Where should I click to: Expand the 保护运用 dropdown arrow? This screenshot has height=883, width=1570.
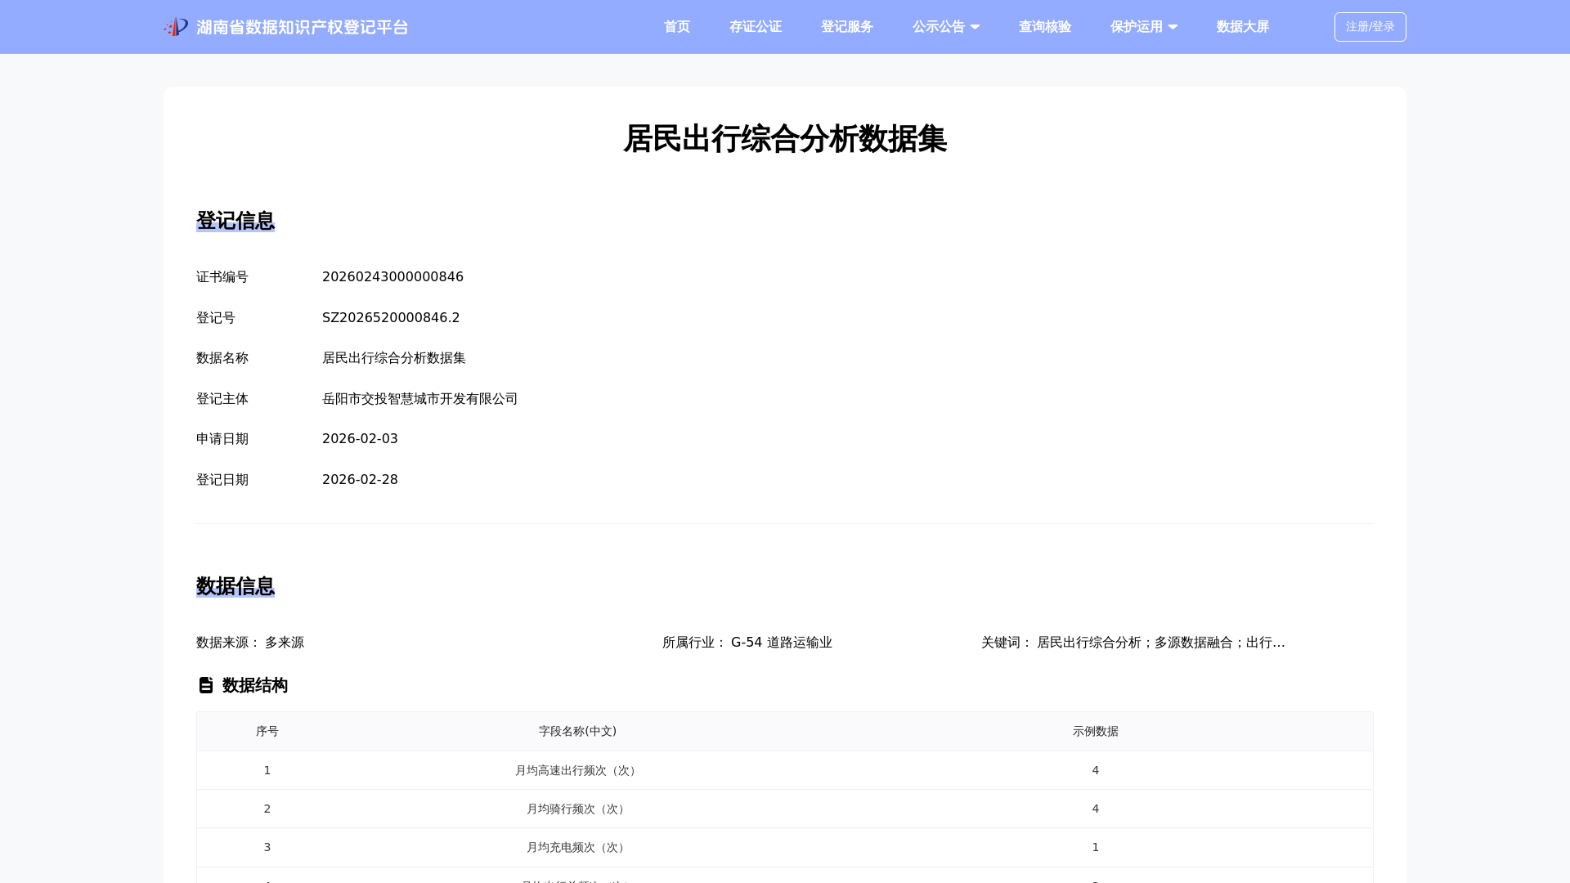[1173, 27]
